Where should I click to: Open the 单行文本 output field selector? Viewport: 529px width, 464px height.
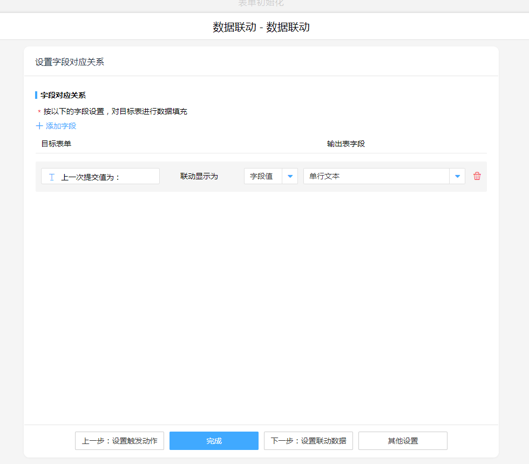pyautogui.click(x=376, y=176)
